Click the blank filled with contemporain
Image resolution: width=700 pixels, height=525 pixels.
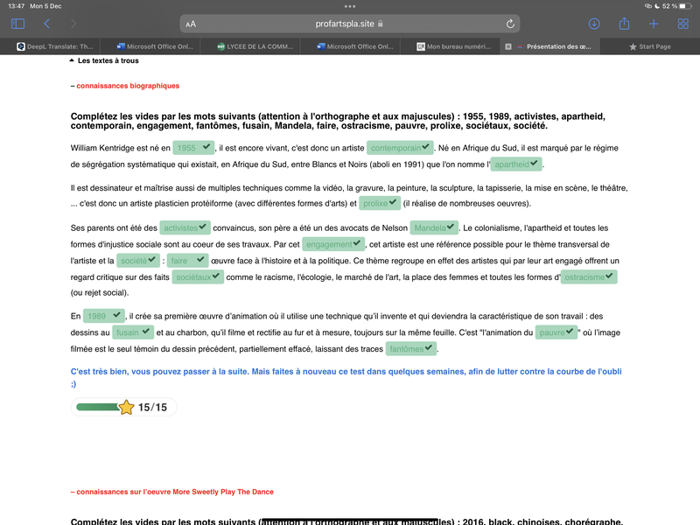[x=400, y=148]
